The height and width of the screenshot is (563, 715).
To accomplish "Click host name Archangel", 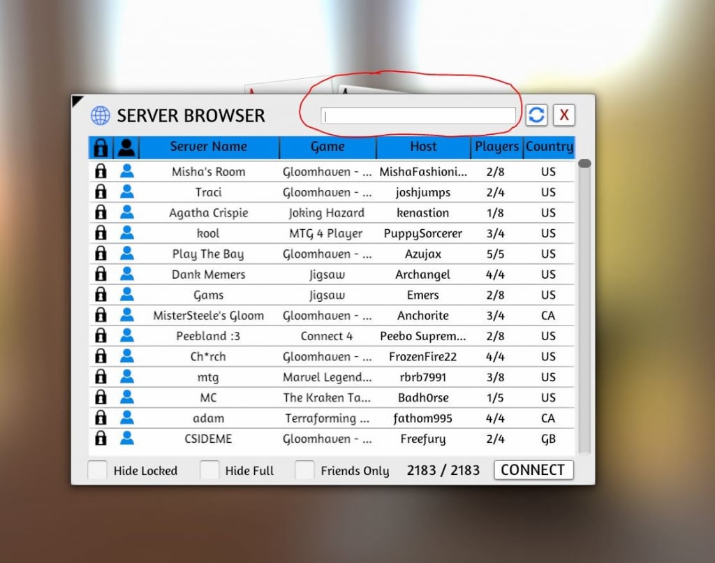I will pos(422,275).
